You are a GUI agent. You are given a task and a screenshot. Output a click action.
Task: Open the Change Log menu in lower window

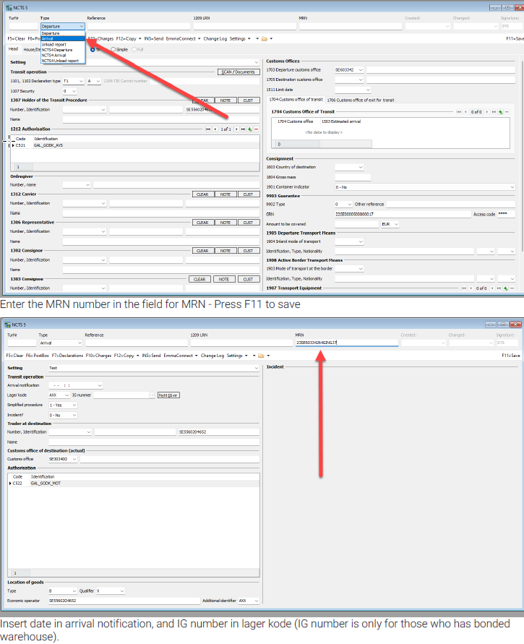(212, 356)
